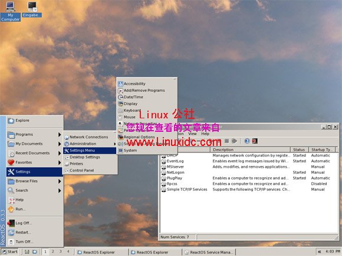Open Date/Time applet
This screenshot has width=342, height=256.
(x=147, y=97)
